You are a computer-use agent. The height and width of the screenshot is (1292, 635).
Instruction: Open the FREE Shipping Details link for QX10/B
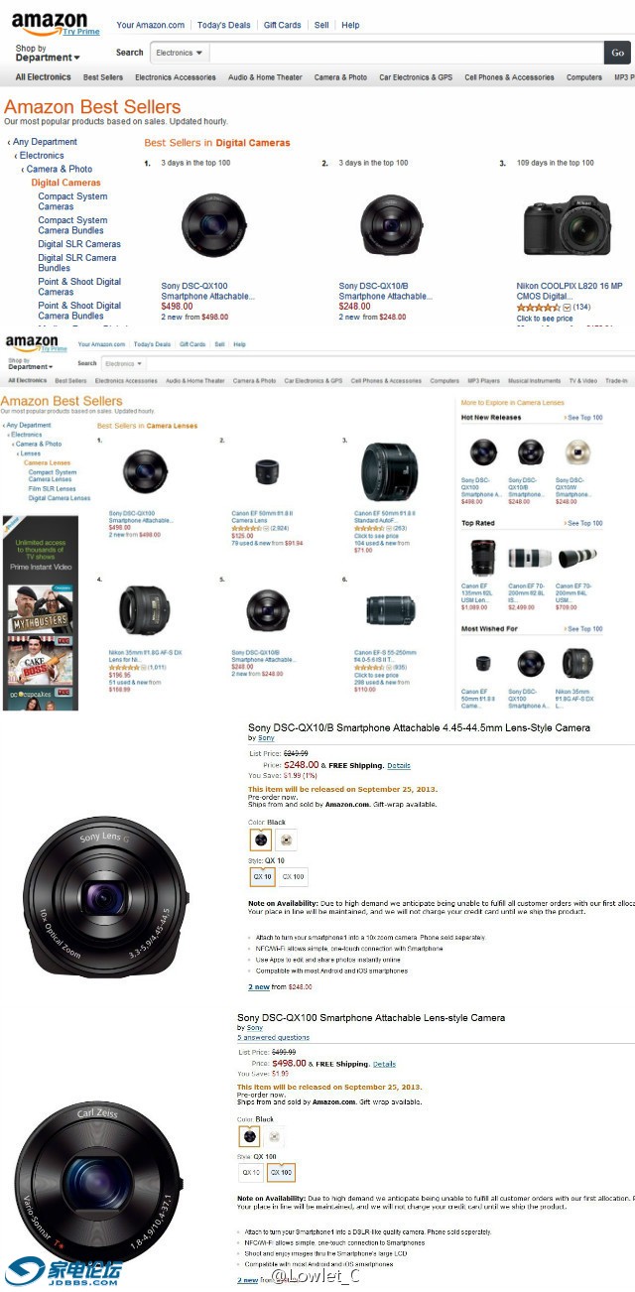pos(398,765)
